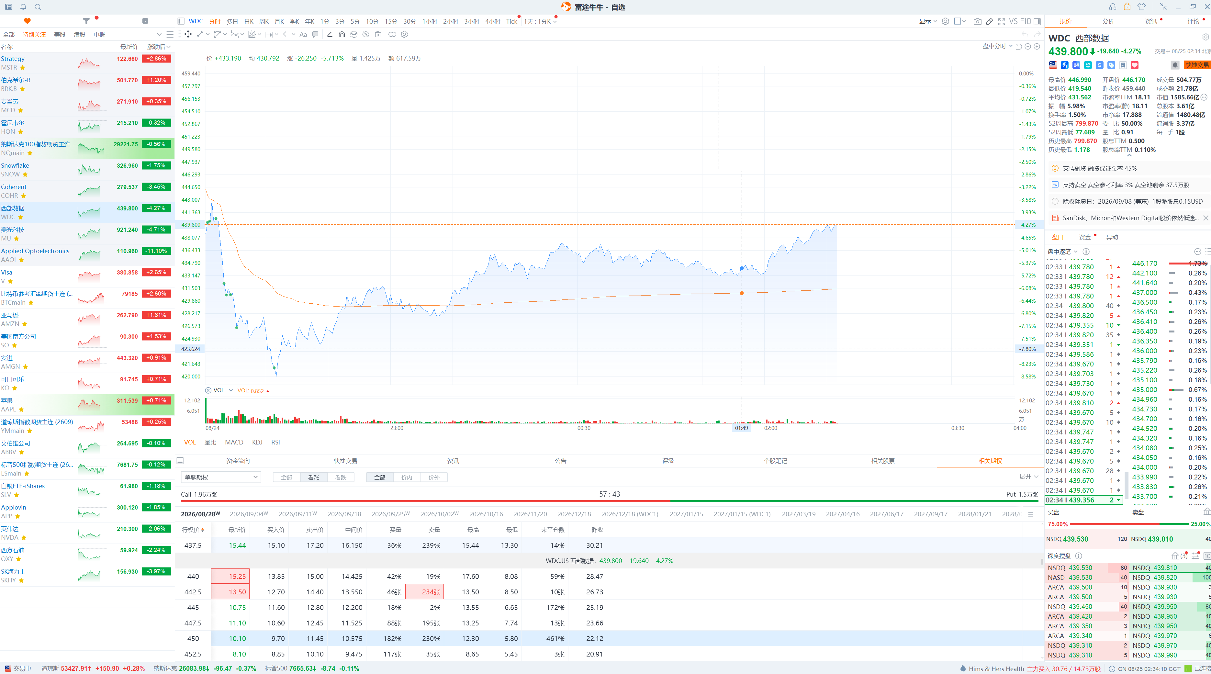
Task: Select the 价外 out-of-the-money filter
Action: click(434, 477)
